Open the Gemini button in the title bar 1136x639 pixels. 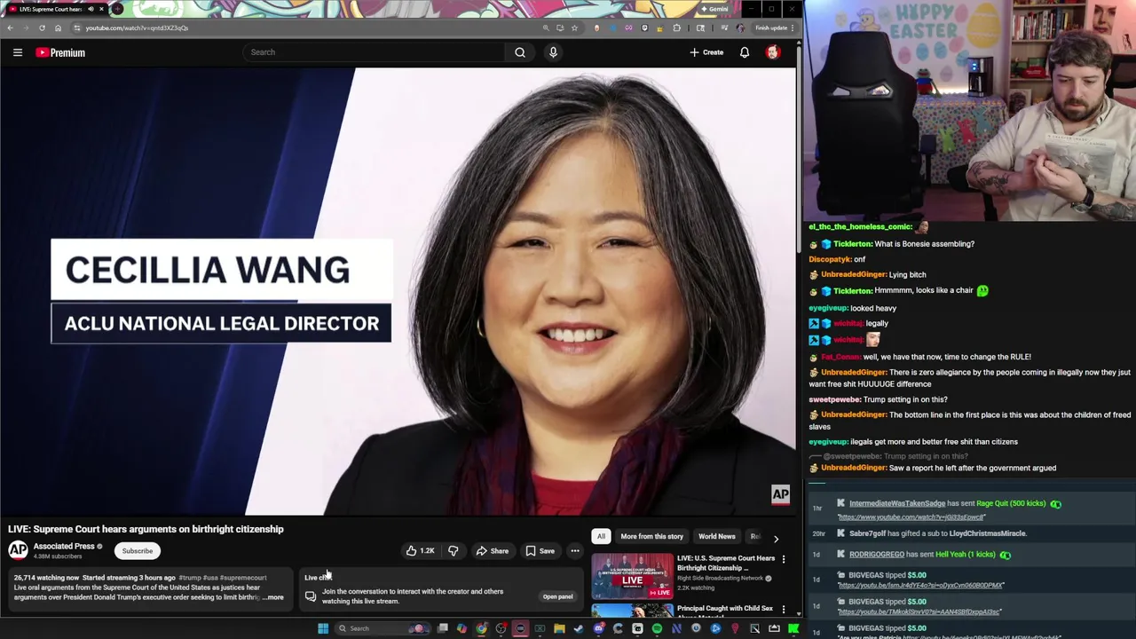click(715, 9)
